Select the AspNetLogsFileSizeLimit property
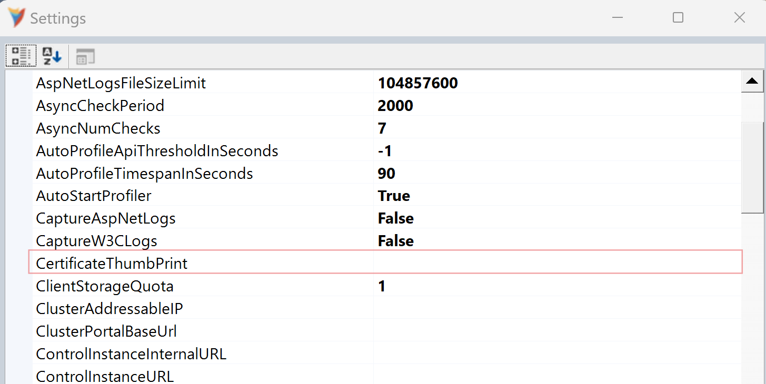This screenshot has width=766, height=384. [121, 83]
